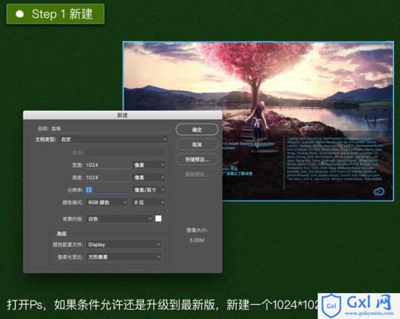Open the resolution unit 像素/英寸 dropdown
Image resolution: width=400 pixels, height=319 pixels.
(149, 190)
